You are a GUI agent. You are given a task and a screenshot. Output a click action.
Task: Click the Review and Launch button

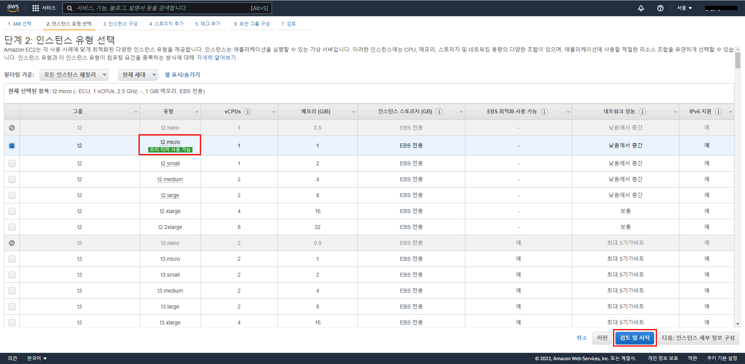634,338
